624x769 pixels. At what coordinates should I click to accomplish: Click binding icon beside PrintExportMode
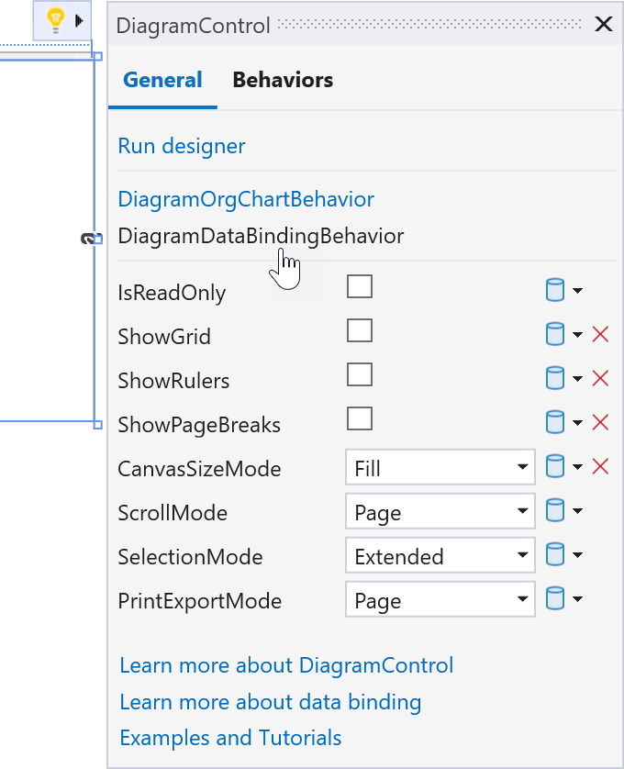(x=555, y=599)
